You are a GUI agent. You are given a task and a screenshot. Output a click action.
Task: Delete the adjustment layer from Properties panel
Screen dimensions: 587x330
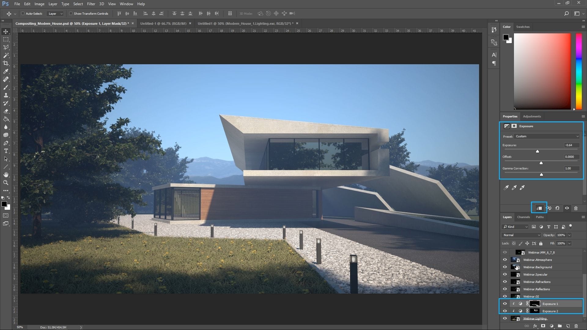coord(576,208)
